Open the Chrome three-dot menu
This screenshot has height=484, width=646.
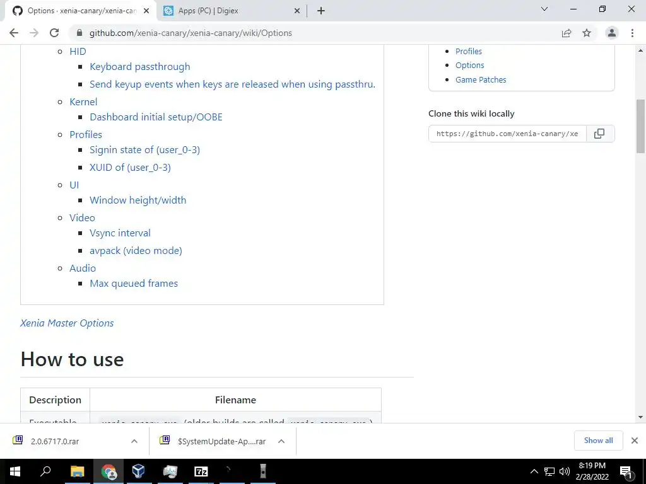632,33
